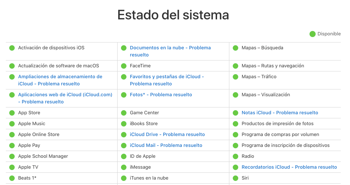The image size is (350, 185).
Task: Click the dot beside Productos de impresión de fotos
Action: pyautogui.click(x=235, y=124)
